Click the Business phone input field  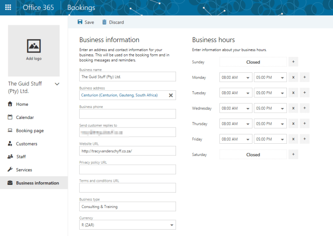point(127,114)
